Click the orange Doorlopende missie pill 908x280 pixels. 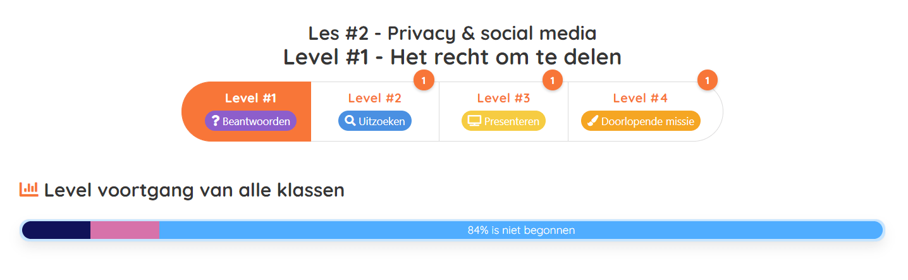point(641,121)
